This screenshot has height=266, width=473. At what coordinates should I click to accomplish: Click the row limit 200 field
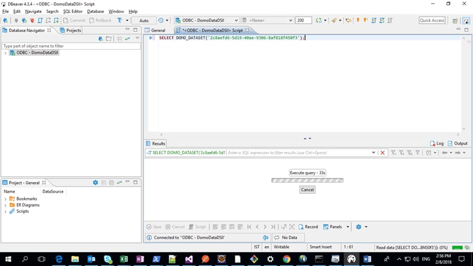tap(303, 21)
